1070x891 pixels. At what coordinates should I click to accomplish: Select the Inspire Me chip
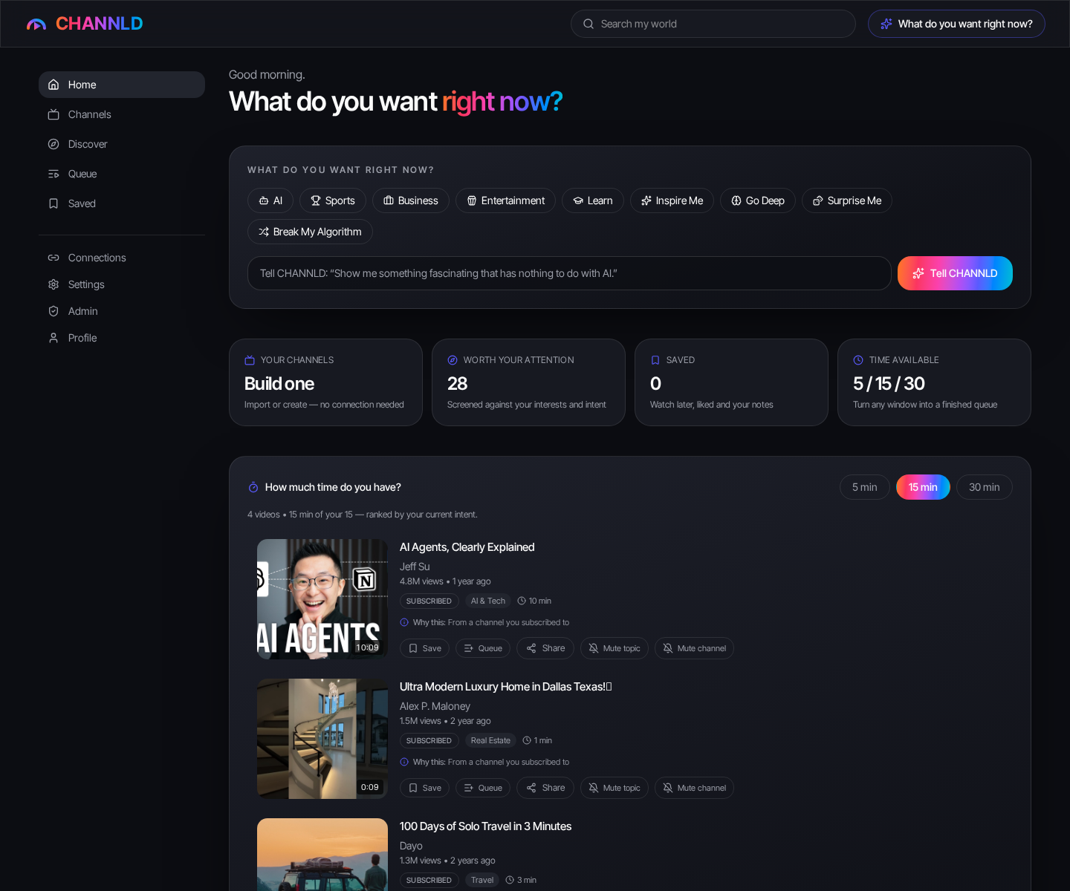coord(672,200)
